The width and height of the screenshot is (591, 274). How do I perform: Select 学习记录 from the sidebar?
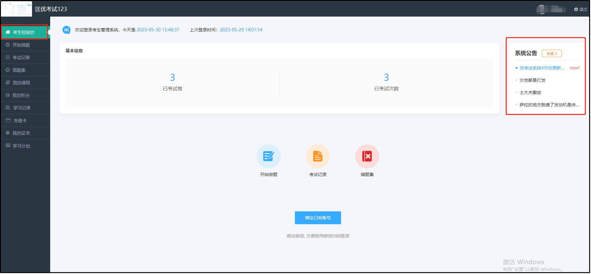[x=25, y=108]
